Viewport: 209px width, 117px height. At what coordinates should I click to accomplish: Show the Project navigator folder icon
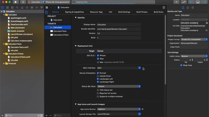[x=3, y=7]
